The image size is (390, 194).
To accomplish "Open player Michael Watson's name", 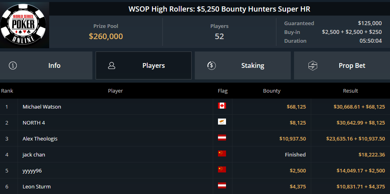I will tap(42, 107).
